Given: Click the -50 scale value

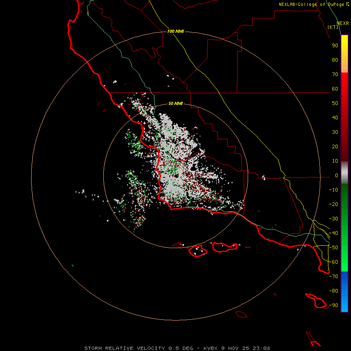Looking at the screenshot, I should point(333,248).
